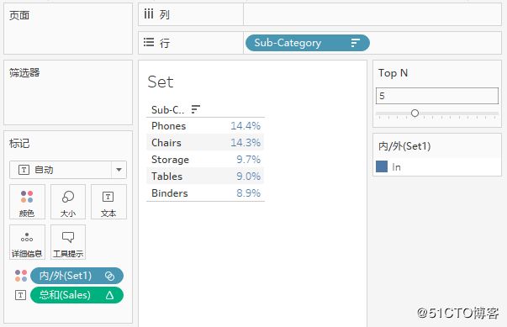Click sort icon on Sub-Category pill

[356, 43]
